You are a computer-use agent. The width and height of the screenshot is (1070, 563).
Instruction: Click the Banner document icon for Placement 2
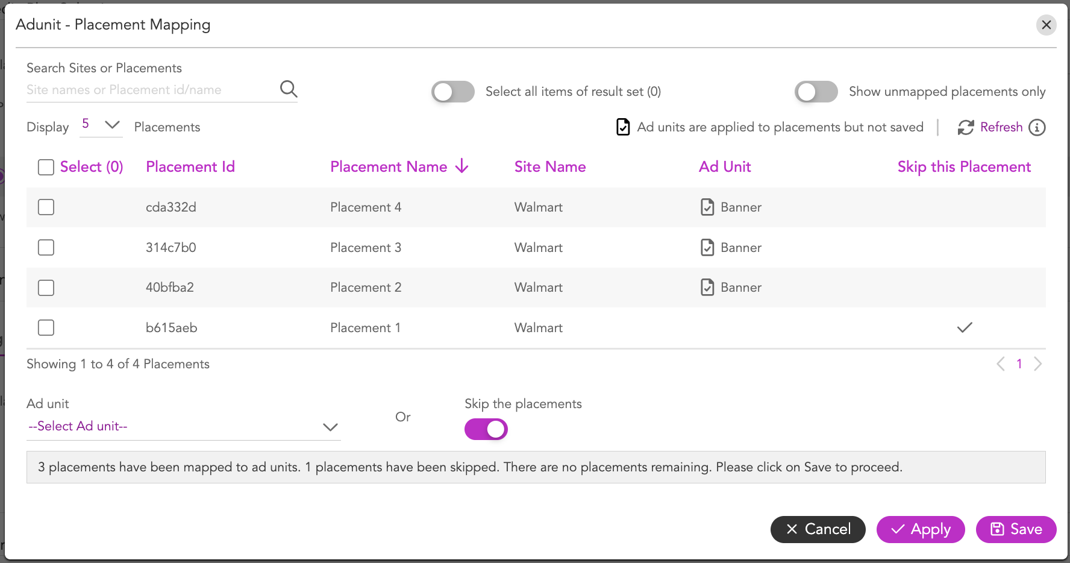[x=707, y=287]
